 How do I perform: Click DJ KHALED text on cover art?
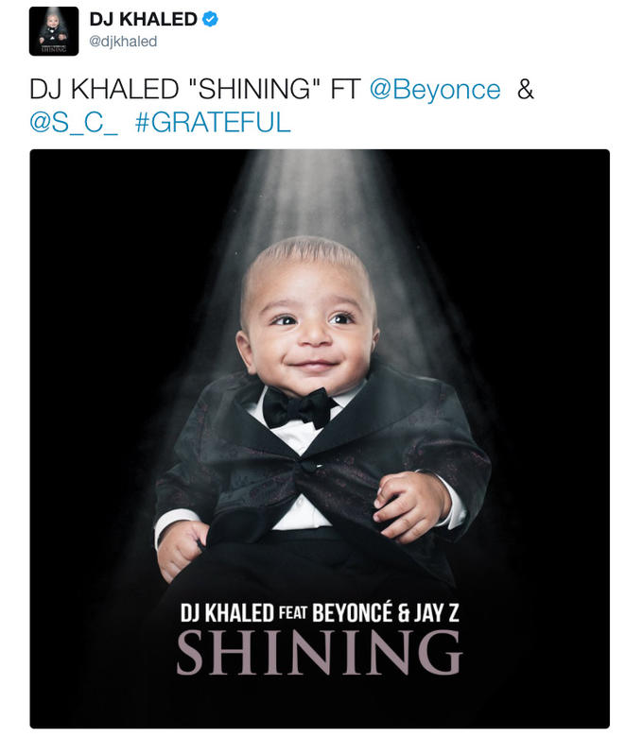click(227, 613)
